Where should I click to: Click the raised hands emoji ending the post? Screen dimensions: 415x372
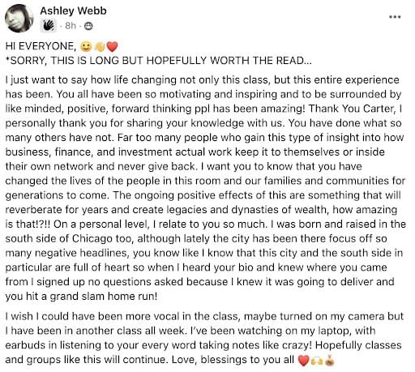(x=317, y=360)
